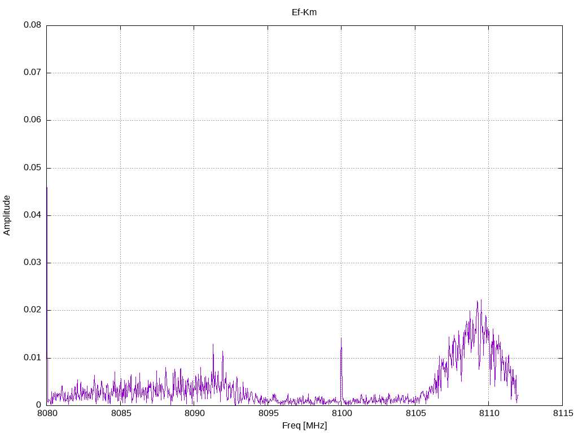The width and height of the screenshot is (578, 433).
Task: Click the narrow spike peak at 8100 MHz
Action: click(341, 338)
